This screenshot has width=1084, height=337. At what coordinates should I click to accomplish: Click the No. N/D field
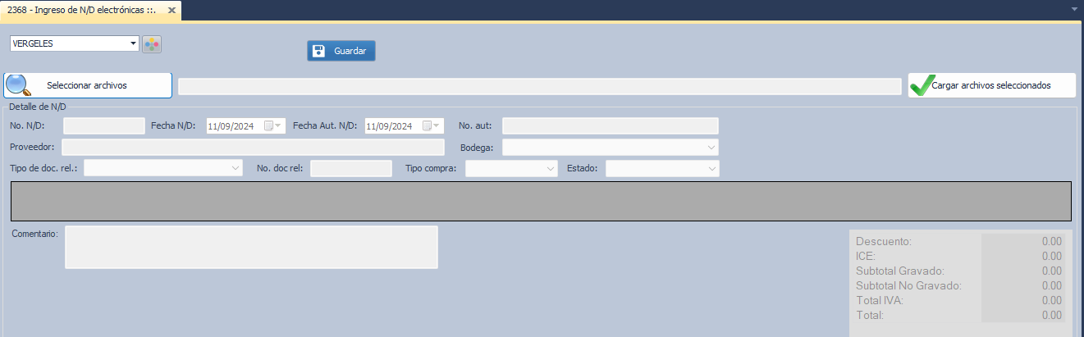coord(104,126)
